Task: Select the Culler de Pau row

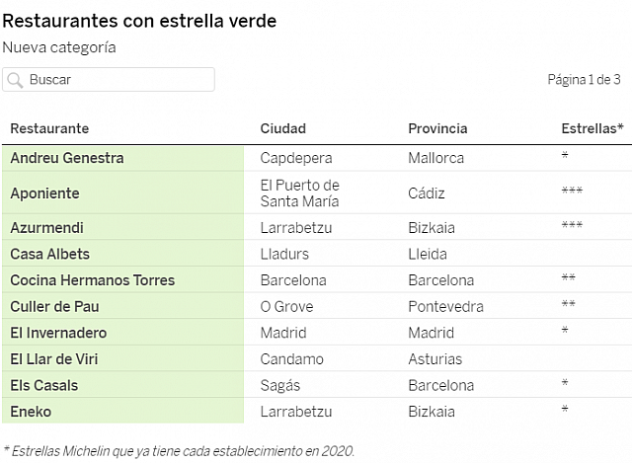Action: click(x=55, y=306)
